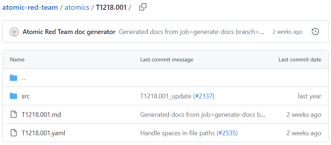The width and height of the screenshot is (331, 145).
Task: Click the 2 weeks ago timestamp in commit header
Action: (x=287, y=32)
